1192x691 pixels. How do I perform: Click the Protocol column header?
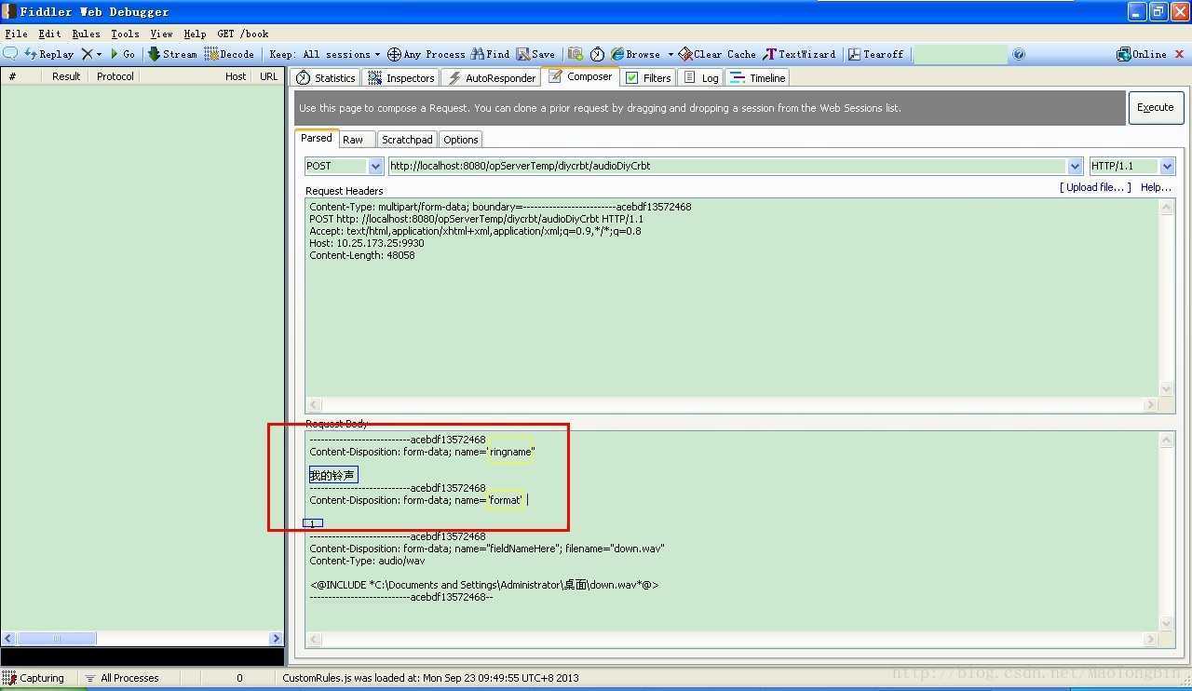(115, 76)
